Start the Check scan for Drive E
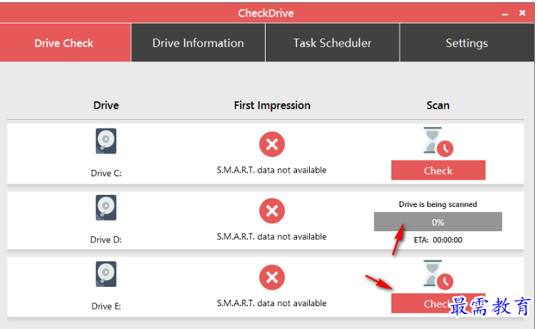The height and width of the screenshot is (329, 537). [438, 303]
